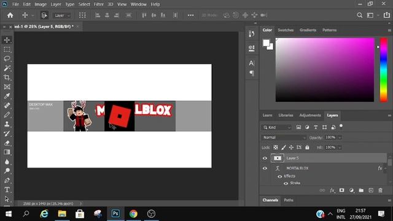The width and height of the screenshot is (393, 221).
Task: Select the History Brush tool
Action: [7, 134]
